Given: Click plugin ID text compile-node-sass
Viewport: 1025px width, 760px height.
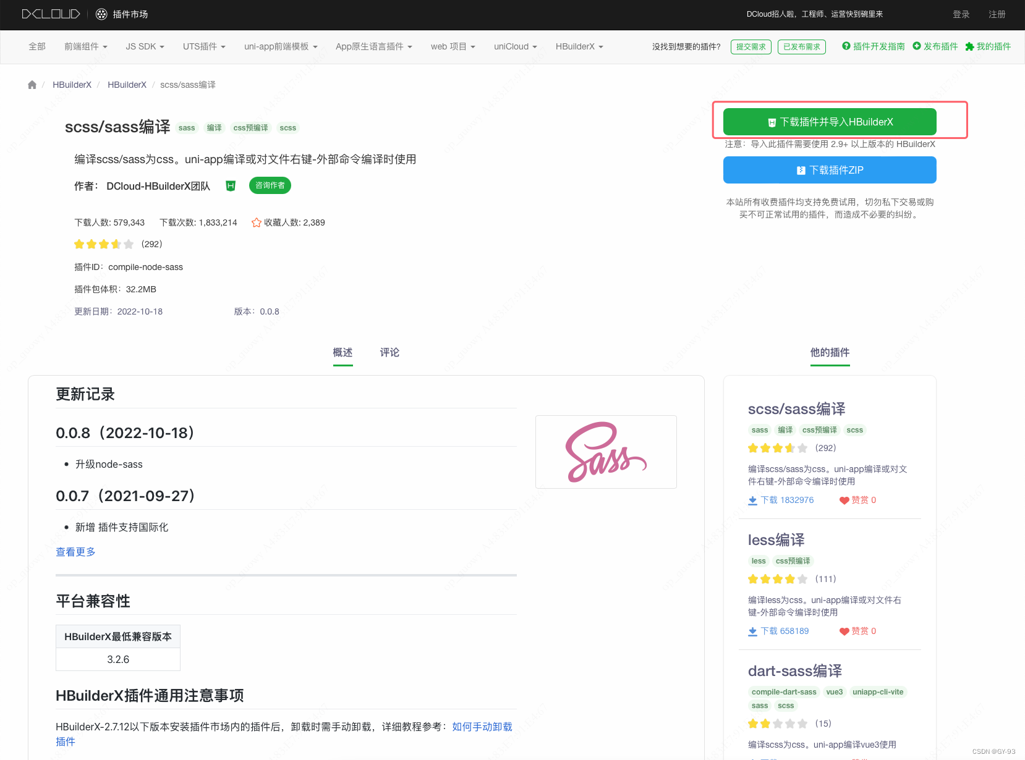Looking at the screenshot, I should tap(145, 267).
